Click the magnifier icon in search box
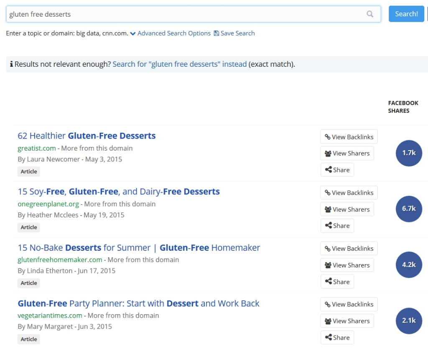The height and width of the screenshot is (348, 428). 369,14
